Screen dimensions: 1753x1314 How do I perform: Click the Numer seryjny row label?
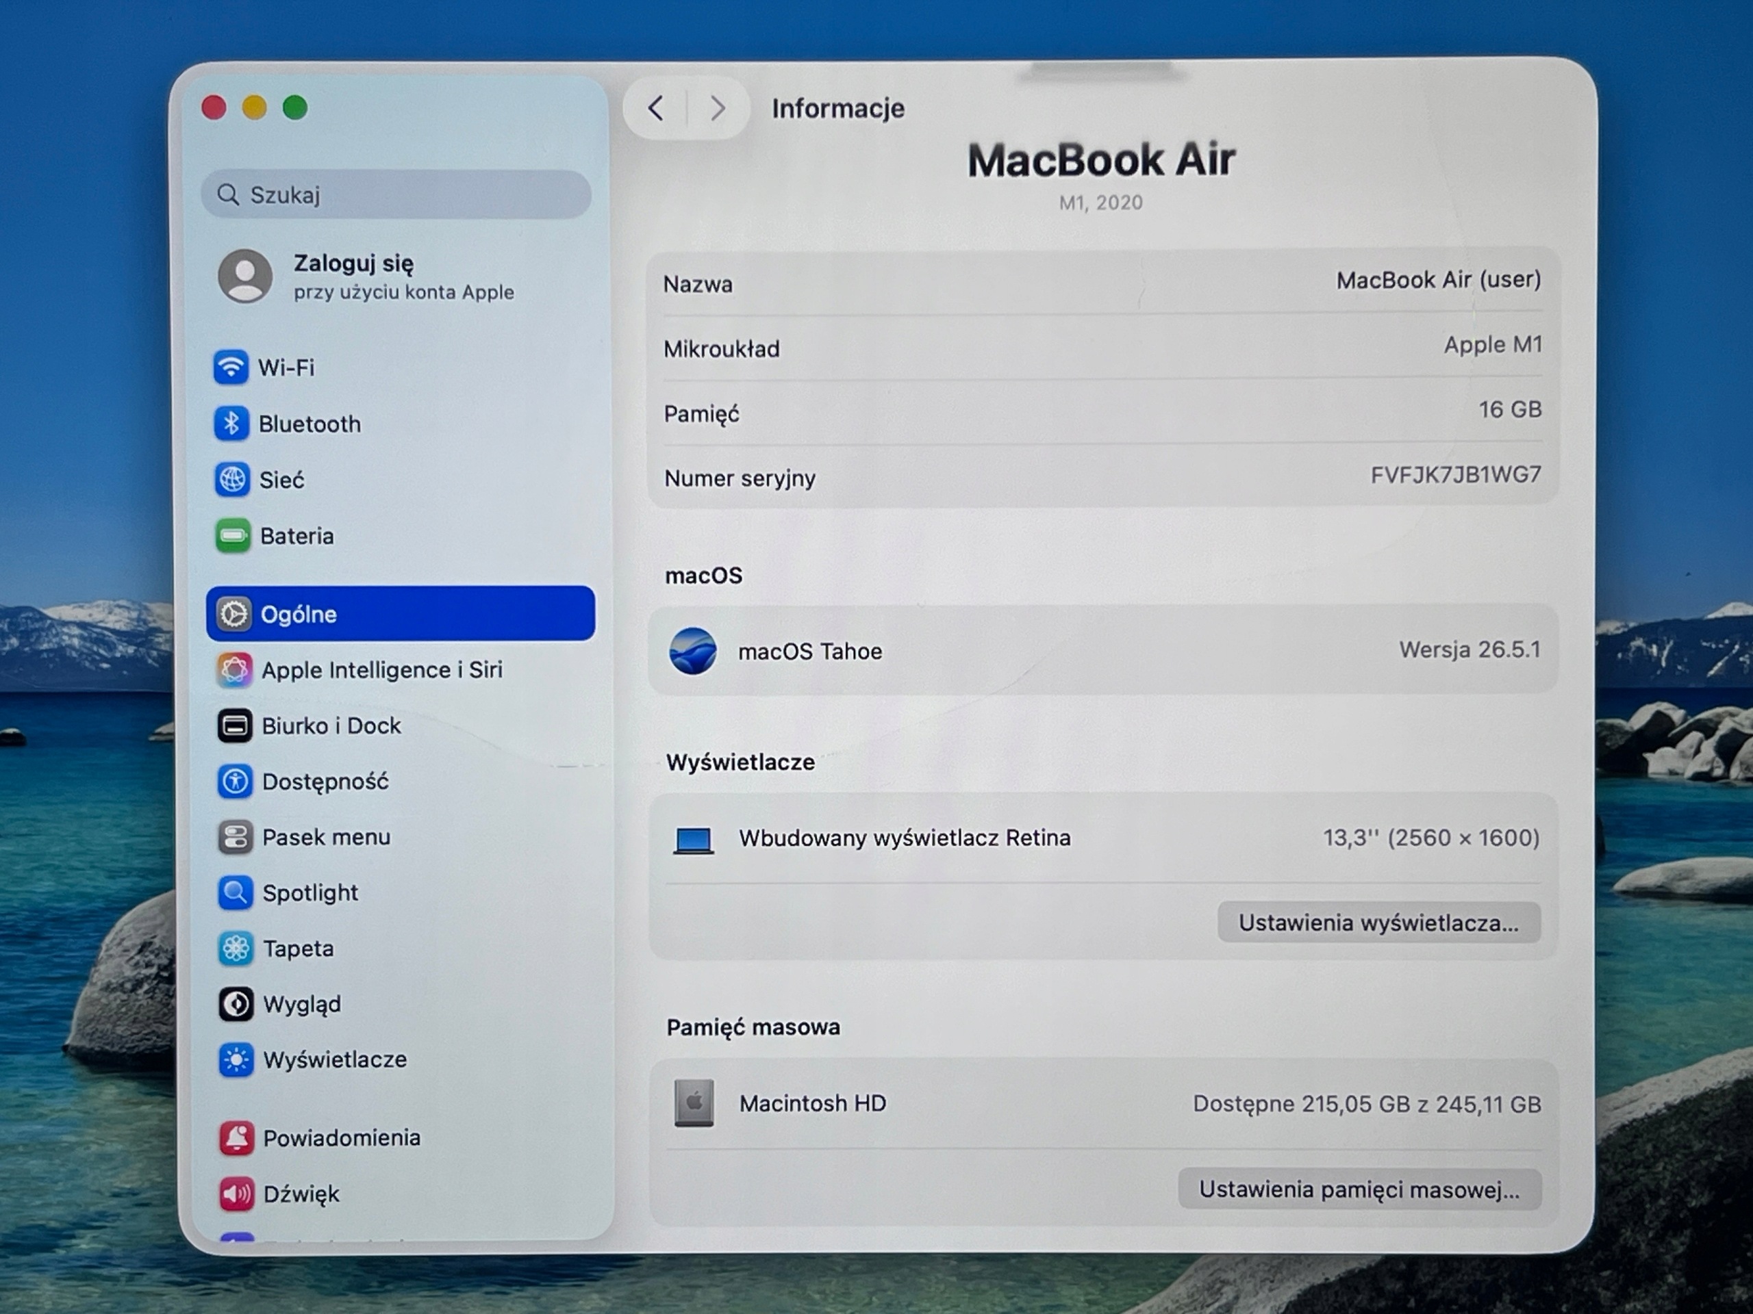pyautogui.click(x=740, y=478)
